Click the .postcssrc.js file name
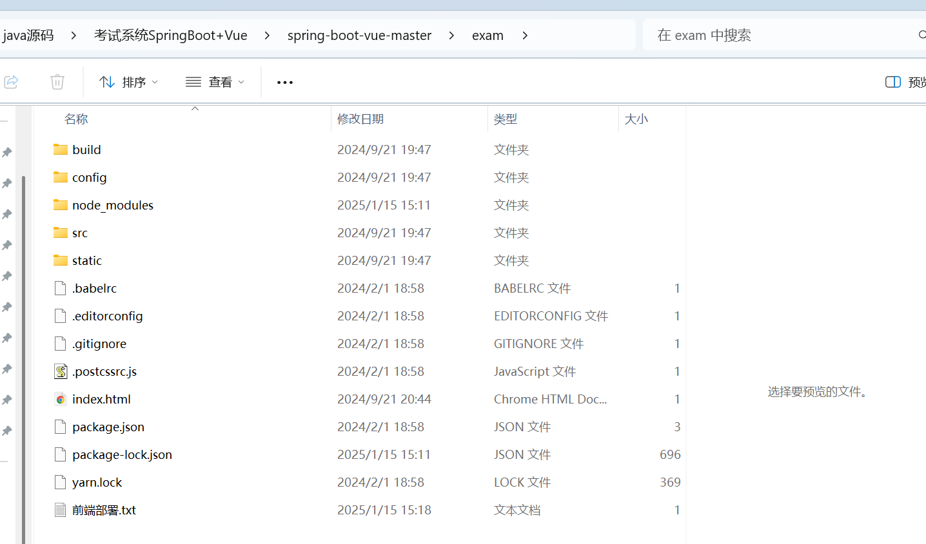Viewport: 926px width, 544px height. point(104,371)
